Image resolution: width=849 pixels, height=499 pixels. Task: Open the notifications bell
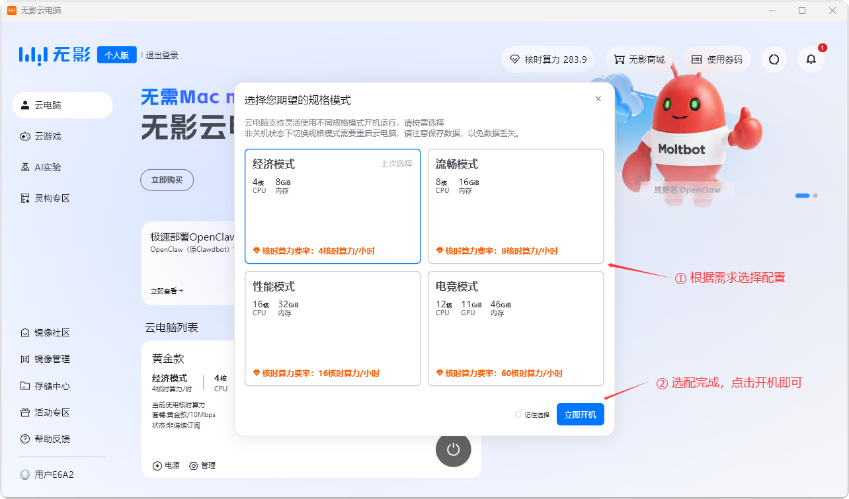click(x=811, y=59)
